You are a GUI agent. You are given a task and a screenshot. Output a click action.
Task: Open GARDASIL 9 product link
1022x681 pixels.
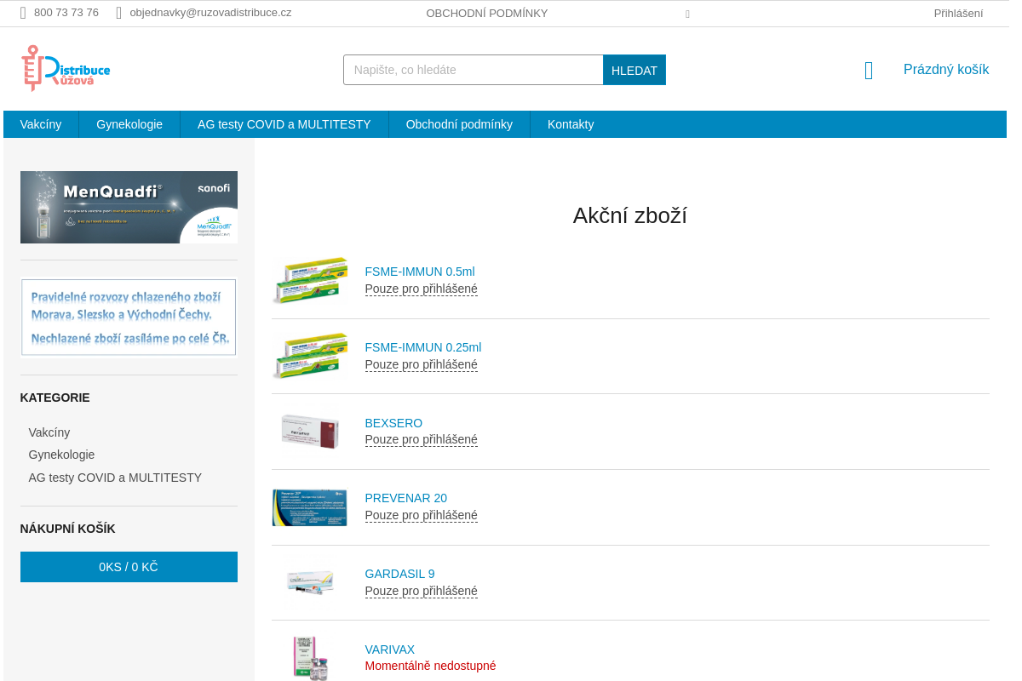(399, 574)
